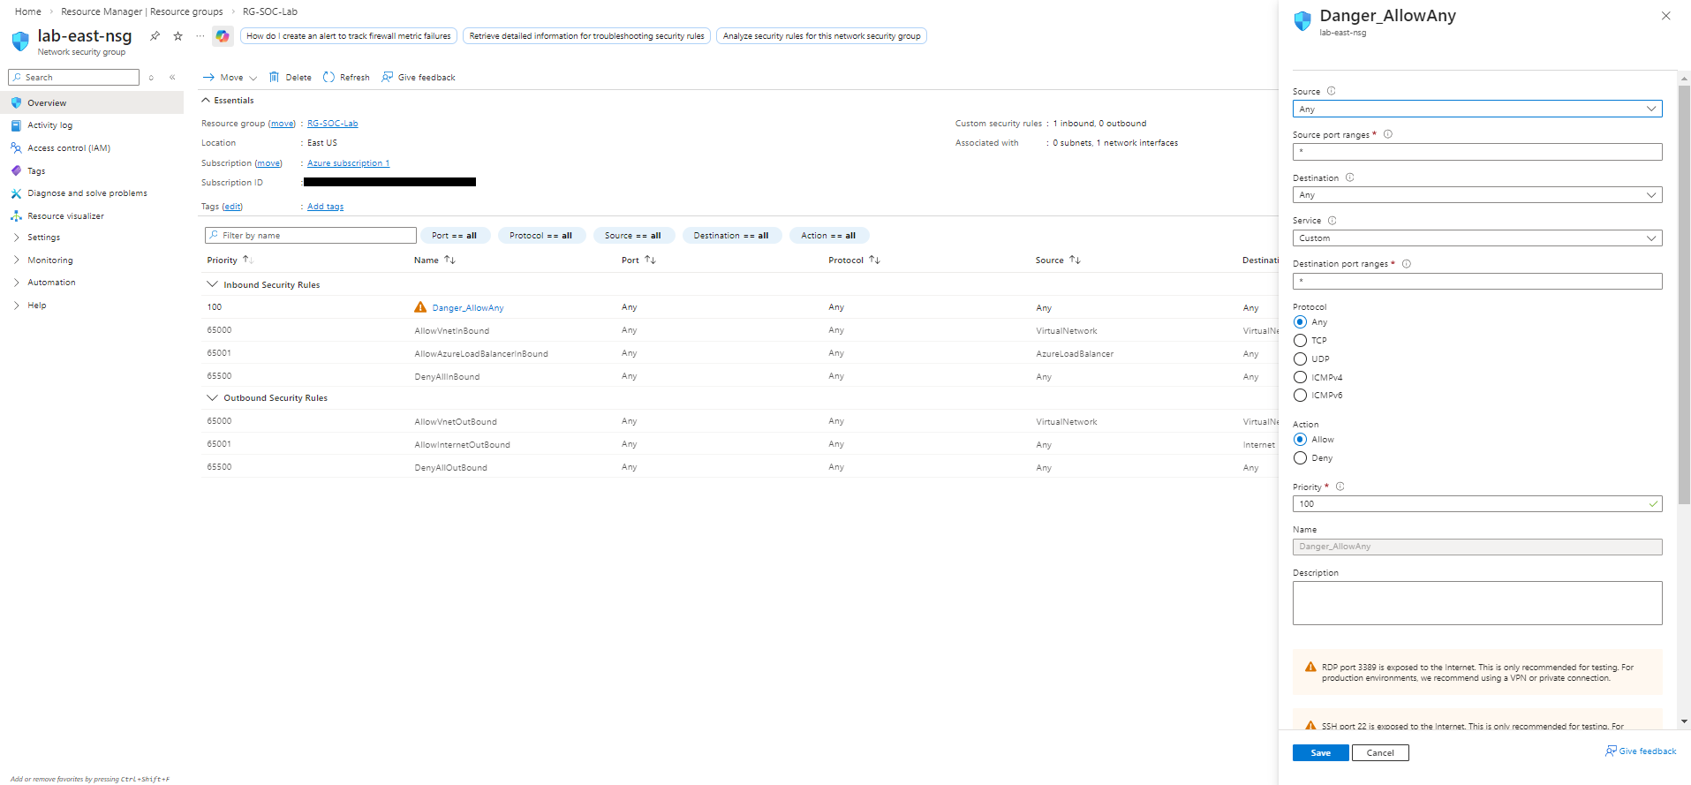
Task: Open the Service dropdown
Action: click(x=1477, y=238)
